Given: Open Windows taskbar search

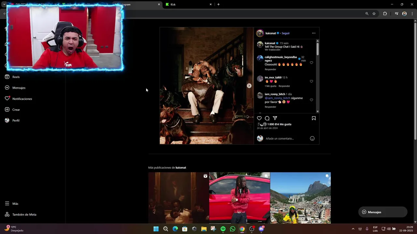Looking at the screenshot, I should [x=165, y=229].
